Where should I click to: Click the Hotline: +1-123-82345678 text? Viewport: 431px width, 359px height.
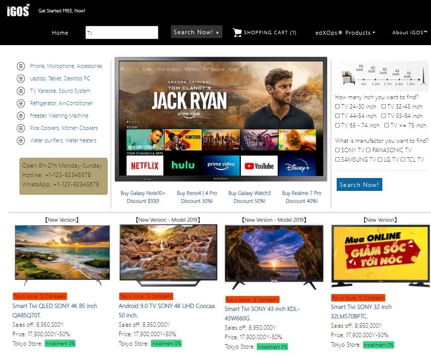(x=56, y=175)
